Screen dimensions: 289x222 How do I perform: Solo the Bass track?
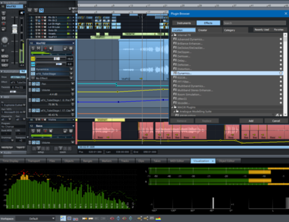pos(33,131)
